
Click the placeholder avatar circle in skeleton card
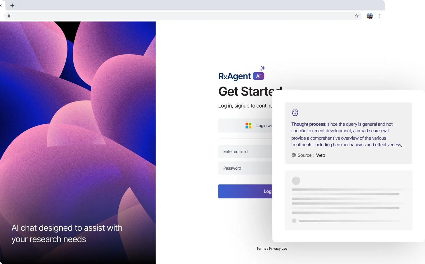tap(296, 181)
